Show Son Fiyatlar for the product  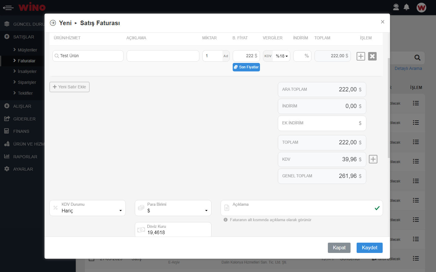pos(246,67)
